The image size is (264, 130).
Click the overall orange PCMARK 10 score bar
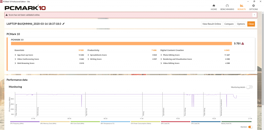click(122, 44)
